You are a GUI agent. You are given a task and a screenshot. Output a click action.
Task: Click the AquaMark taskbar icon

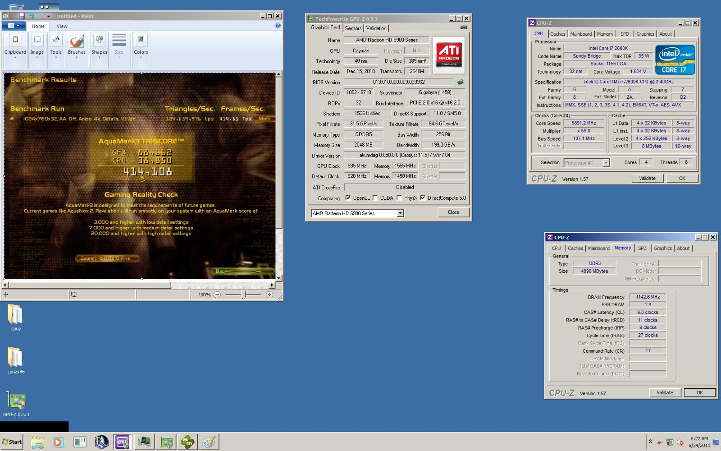pyautogui.click(x=187, y=442)
